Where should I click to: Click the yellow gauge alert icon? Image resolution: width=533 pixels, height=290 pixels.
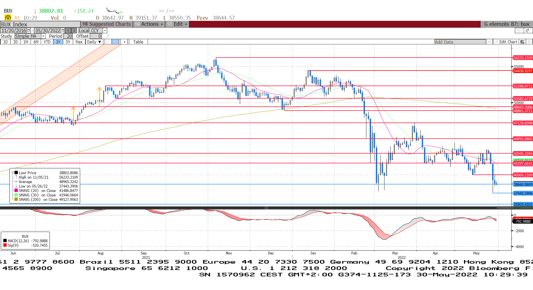pos(8,18)
